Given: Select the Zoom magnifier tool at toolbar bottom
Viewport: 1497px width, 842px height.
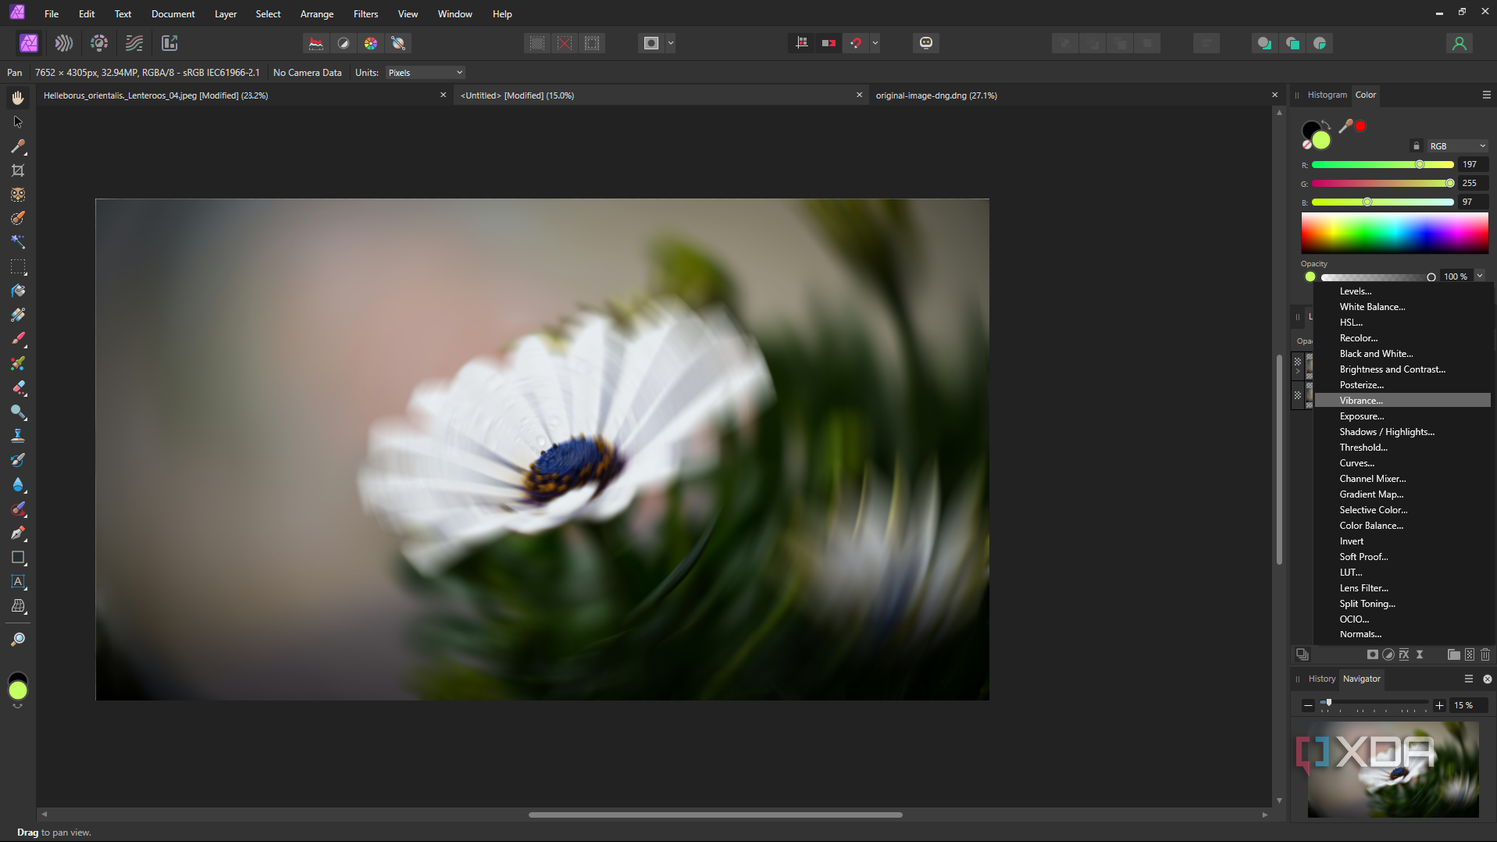Looking at the screenshot, I should click(18, 639).
